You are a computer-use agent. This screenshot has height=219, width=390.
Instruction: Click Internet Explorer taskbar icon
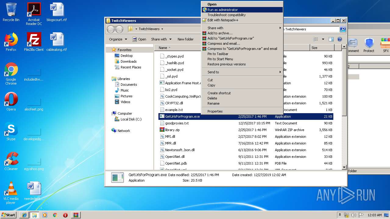24,215
